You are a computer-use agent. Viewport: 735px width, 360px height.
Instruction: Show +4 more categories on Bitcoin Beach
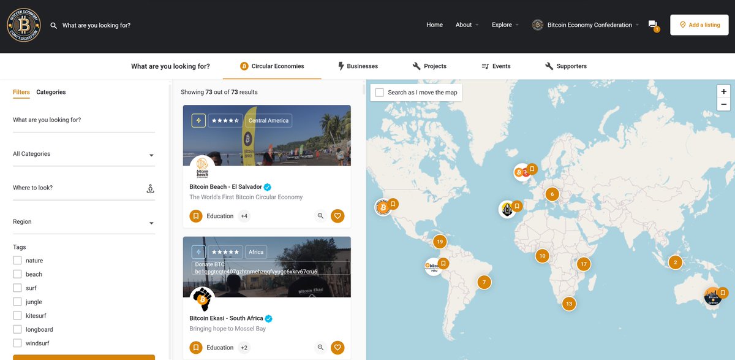(x=244, y=216)
